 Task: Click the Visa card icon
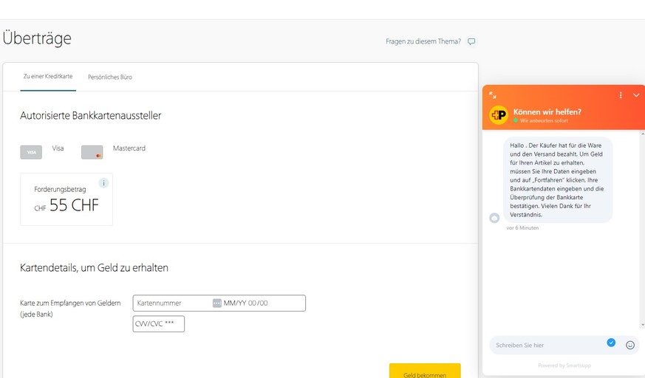coord(31,152)
